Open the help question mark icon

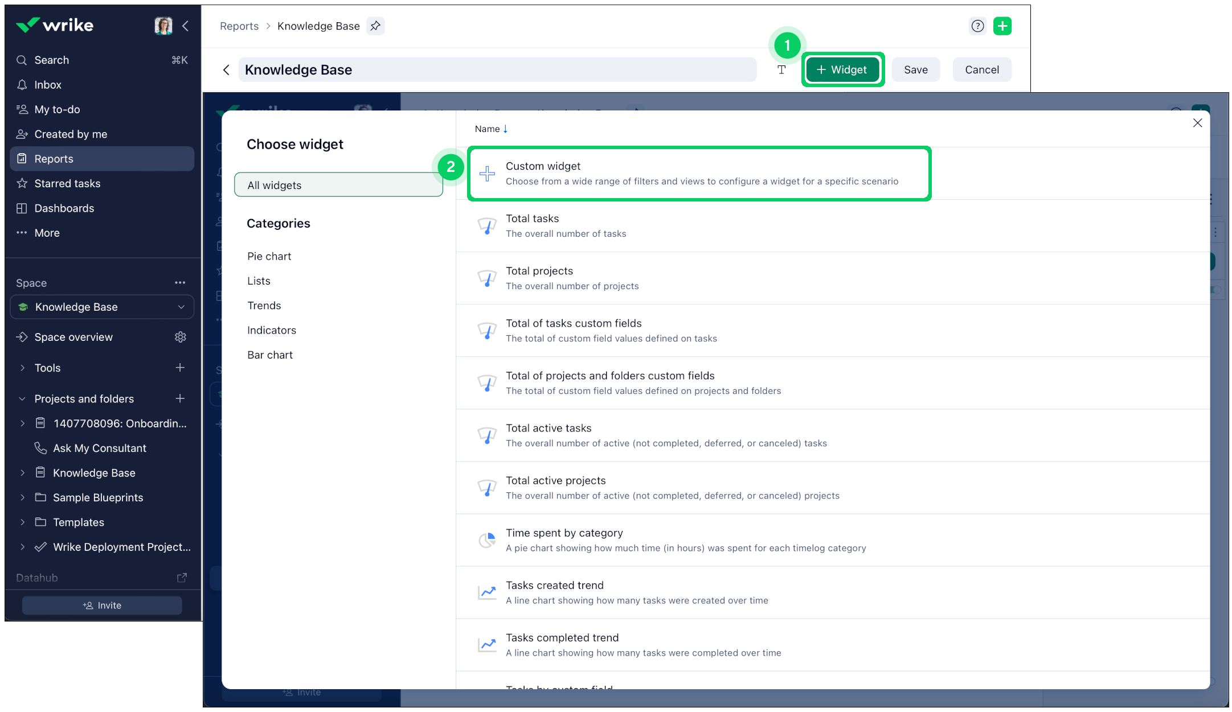click(977, 26)
